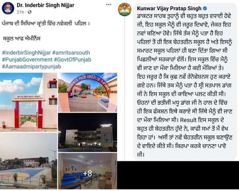Image resolution: width=239 pixels, height=191 pixels.
Task: Open the red school gate photo
Action: click(x=29, y=102)
